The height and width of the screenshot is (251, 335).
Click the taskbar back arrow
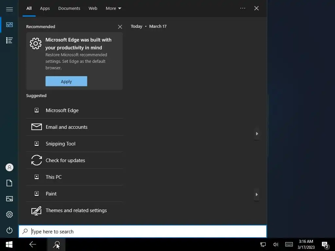(x=33, y=244)
